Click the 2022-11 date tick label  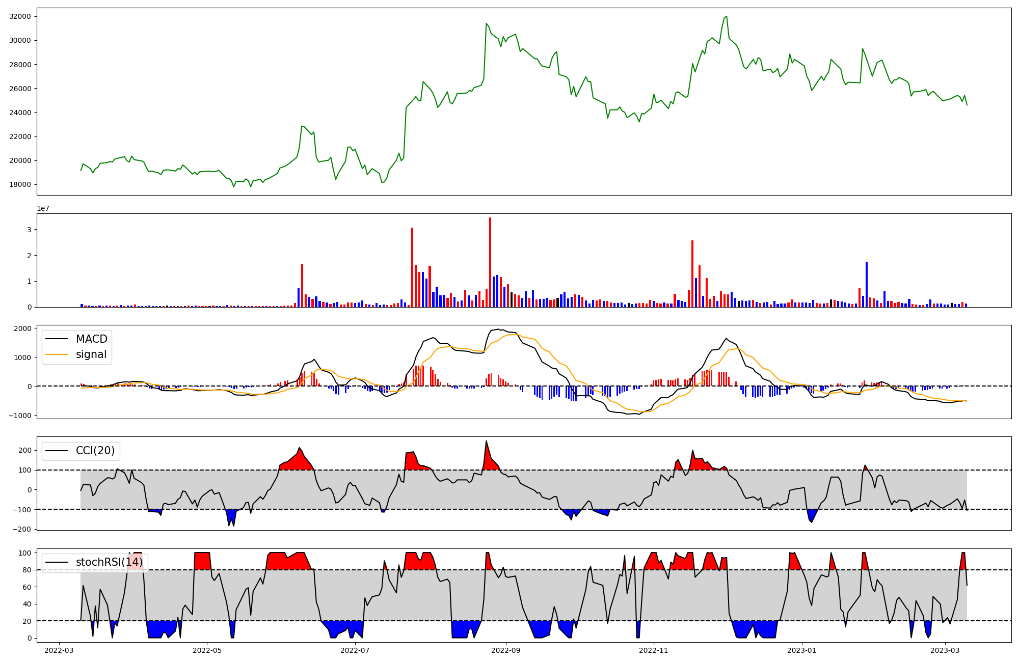tap(653, 650)
